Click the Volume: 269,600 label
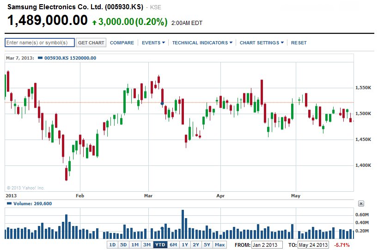Screen dimensions: 378x250 (x=32, y=203)
